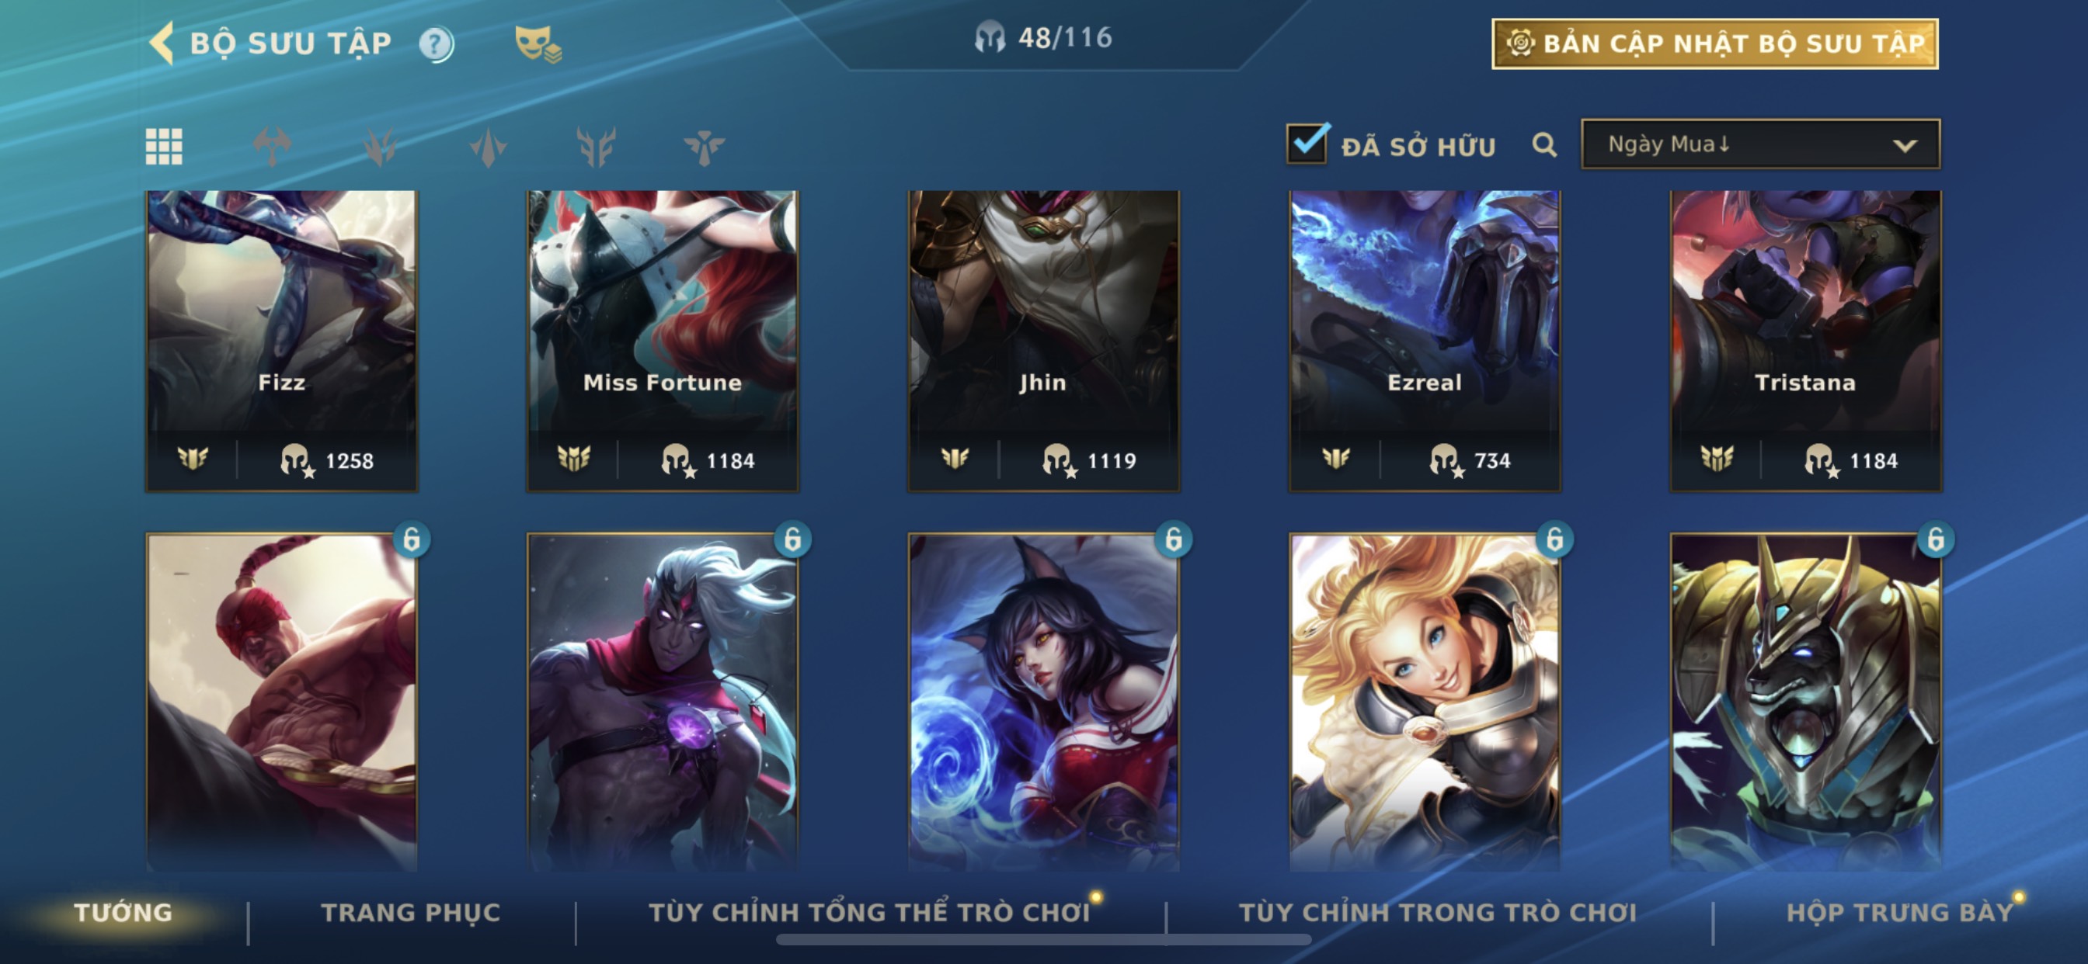Viewport: 2088px width, 964px height.
Task: Click the horizontal scrollbar at the bottom
Action: [1043, 940]
